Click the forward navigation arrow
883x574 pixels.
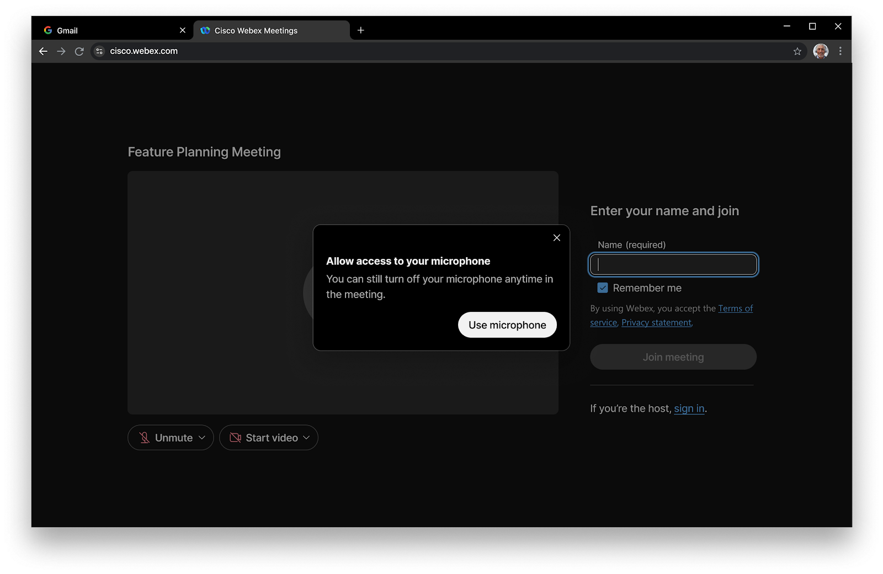tap(61, 51)
